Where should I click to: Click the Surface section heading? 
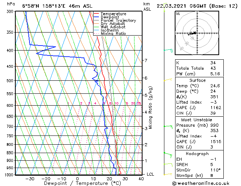(x=197, y=80)
